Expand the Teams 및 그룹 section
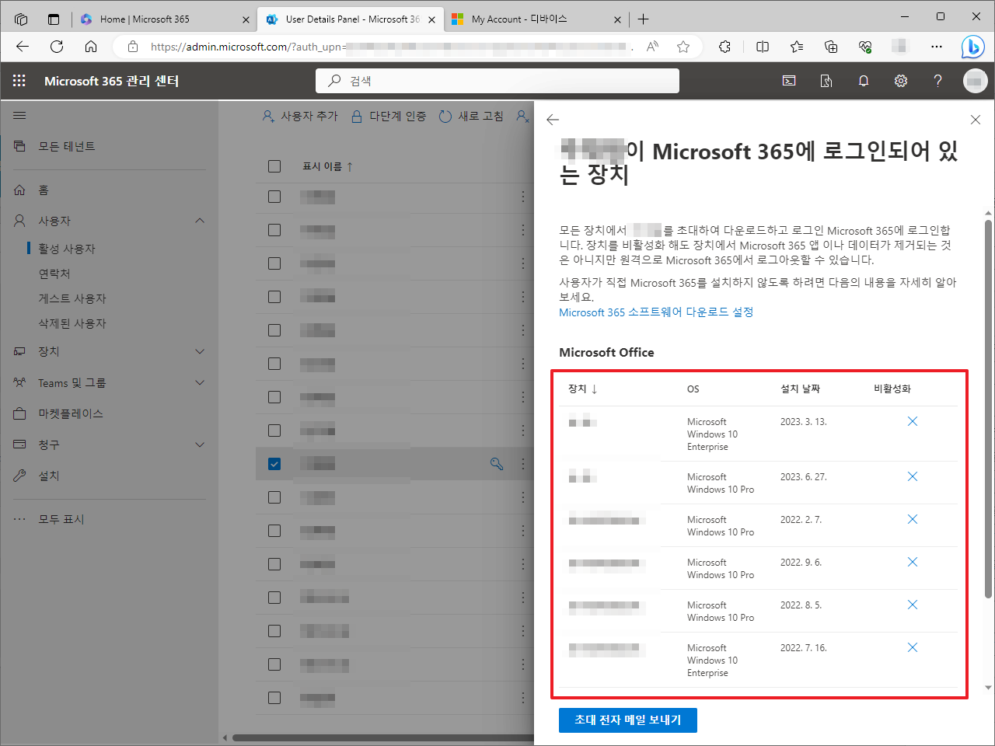Viewport: 995px width, 746px height. point(200,382)
